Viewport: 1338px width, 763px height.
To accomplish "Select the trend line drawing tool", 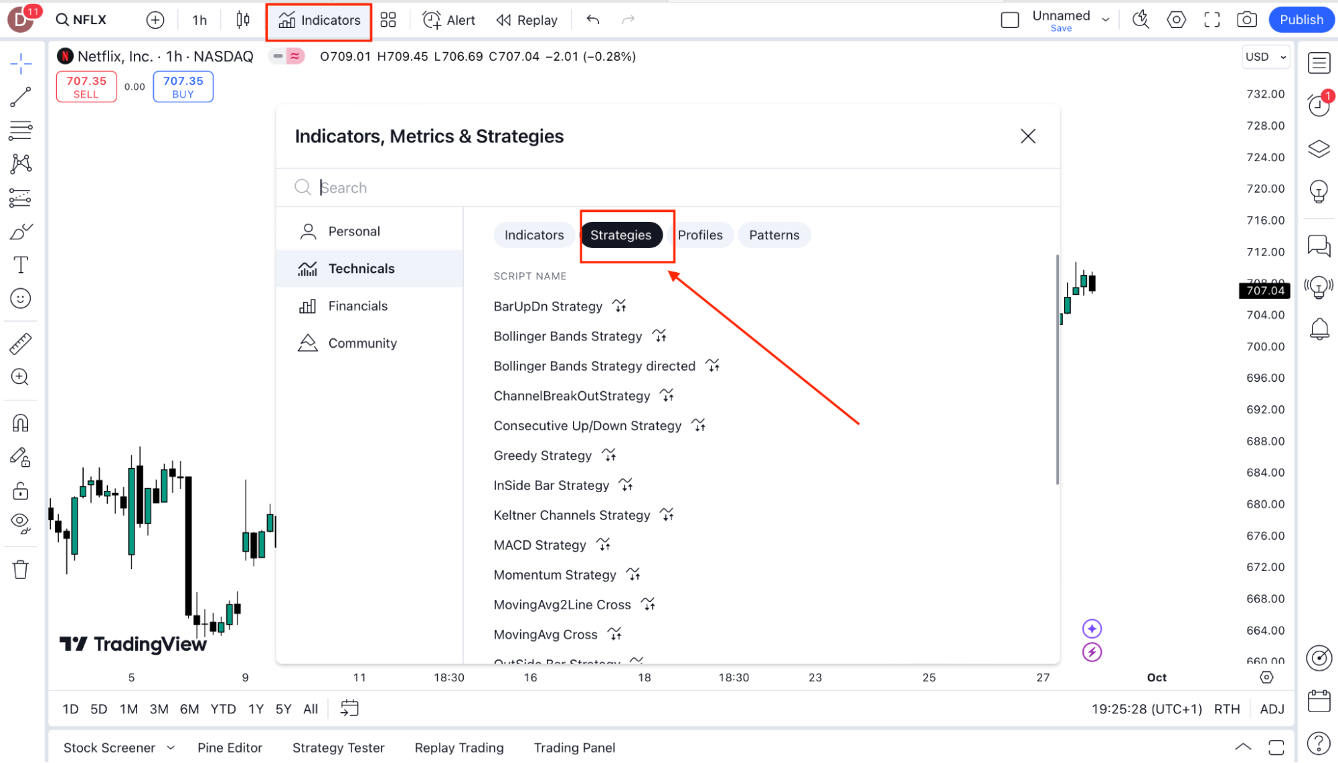I will point(21,98).
